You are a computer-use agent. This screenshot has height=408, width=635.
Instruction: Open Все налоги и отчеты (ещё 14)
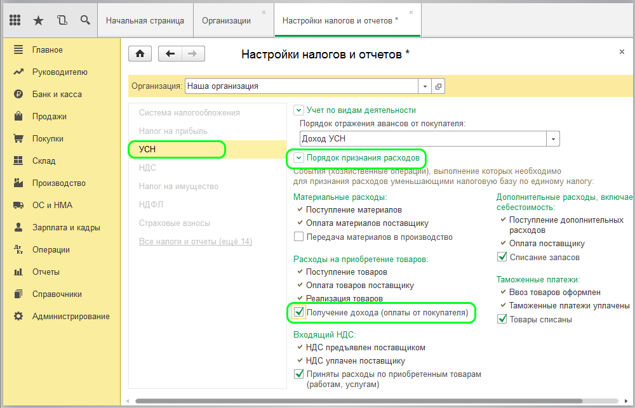click(x=195, y=240)
